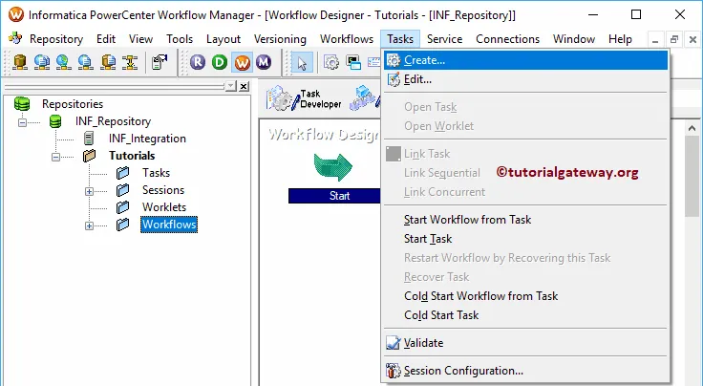This screenshot has height=386, width=703.
Task: Close the repository navigator panel
Action: pyautogui.click(x=244, y=86)
